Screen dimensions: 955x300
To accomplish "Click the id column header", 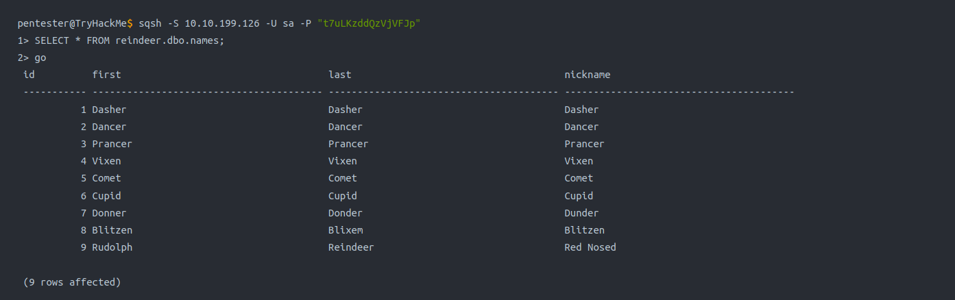I will point(29,75).
